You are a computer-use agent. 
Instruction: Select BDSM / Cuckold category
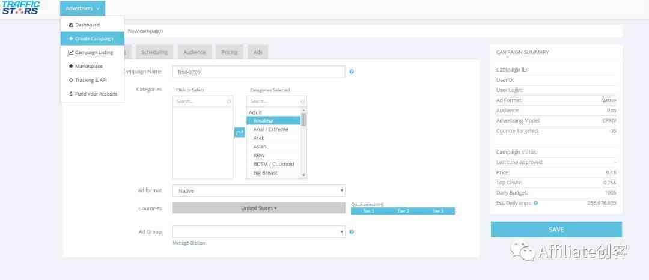pos(273,164)
